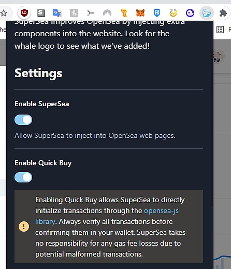Image resolution: width=231 pixels, height=269 pixels.
Task: Open the reading list side panel icon
Action: [220, 30]
